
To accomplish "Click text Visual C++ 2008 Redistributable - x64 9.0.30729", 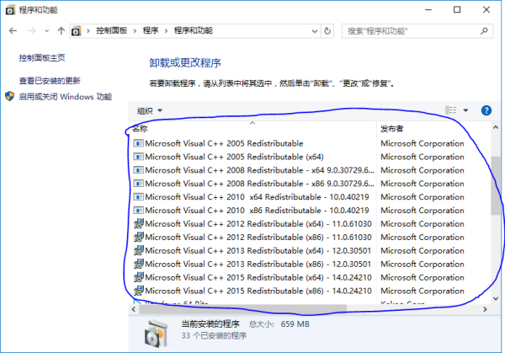I will (x=259, y=170).
